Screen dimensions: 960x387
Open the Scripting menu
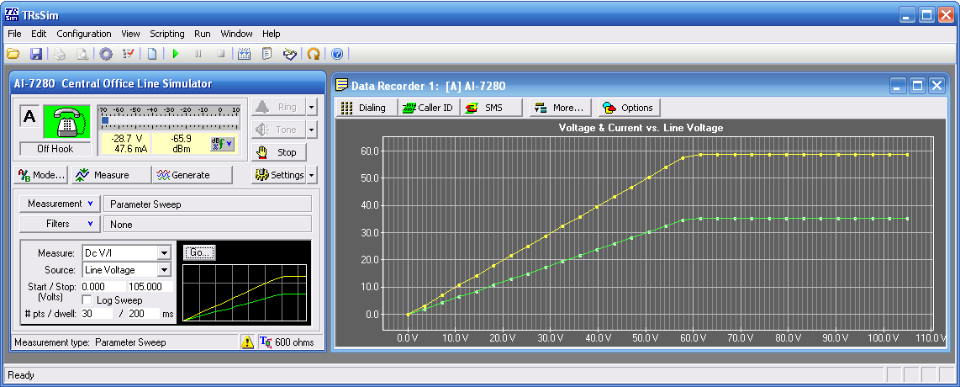pos(167,34)
